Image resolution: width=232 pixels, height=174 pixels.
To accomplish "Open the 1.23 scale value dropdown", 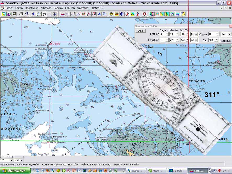I will [x=12, y=160].
